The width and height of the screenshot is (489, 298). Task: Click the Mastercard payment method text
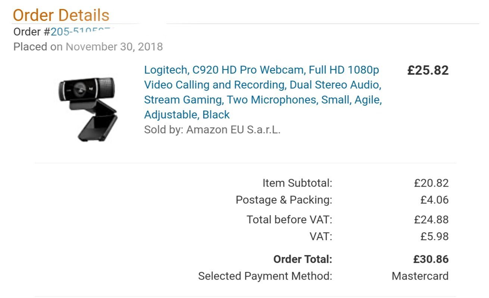[x=420, y=276]
